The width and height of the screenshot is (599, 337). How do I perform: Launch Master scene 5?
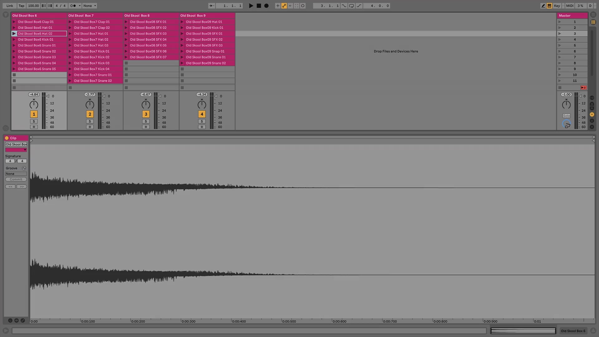click(560, 45)
